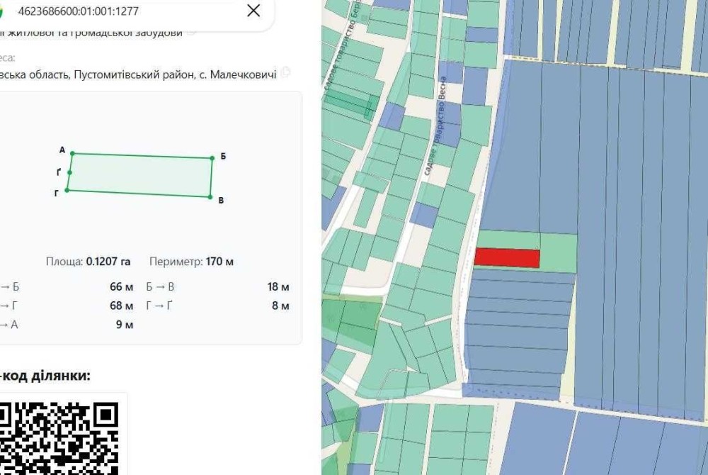Click the 9 м side length
Image resolution: width=708 pixels, height=475 pixels.
125,325
